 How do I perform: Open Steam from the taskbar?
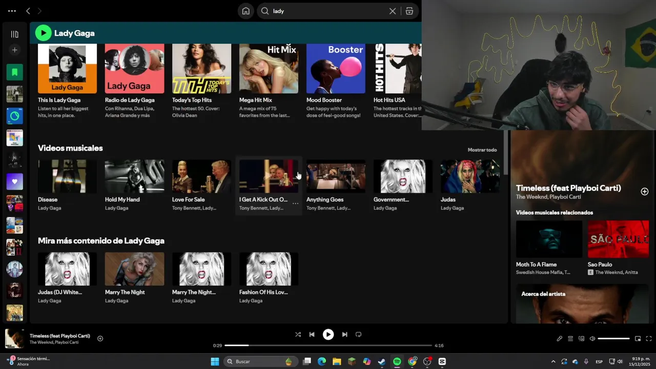(382, 361)
